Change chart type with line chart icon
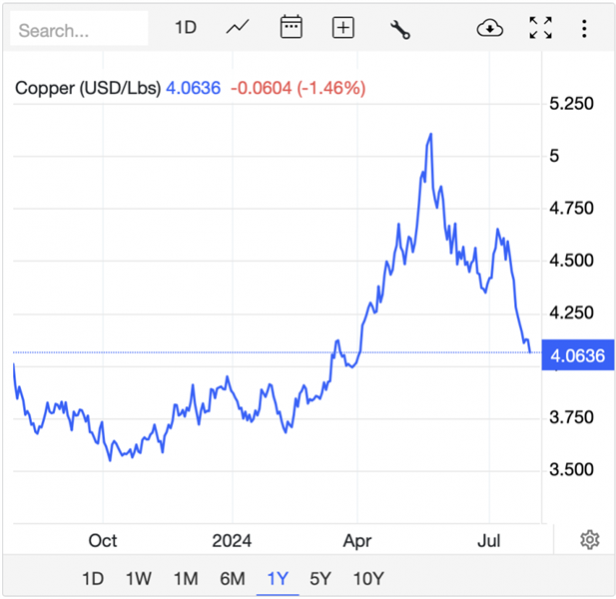 (238, 28)
